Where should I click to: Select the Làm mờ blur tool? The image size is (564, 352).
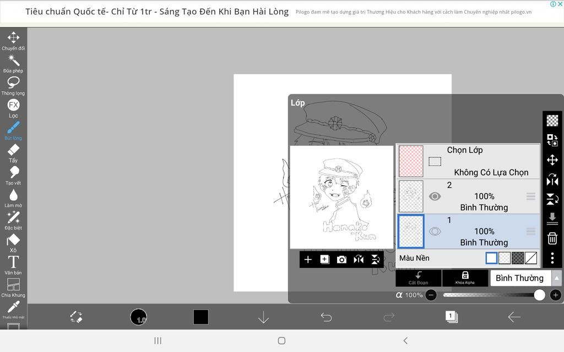click(13, 198)
